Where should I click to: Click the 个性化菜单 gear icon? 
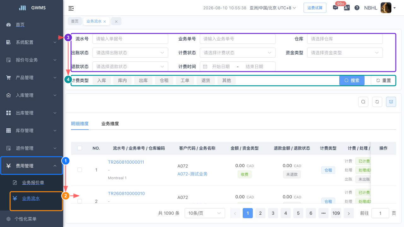[9, 219]
